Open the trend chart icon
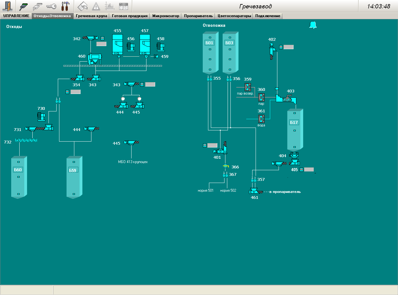 109,6
